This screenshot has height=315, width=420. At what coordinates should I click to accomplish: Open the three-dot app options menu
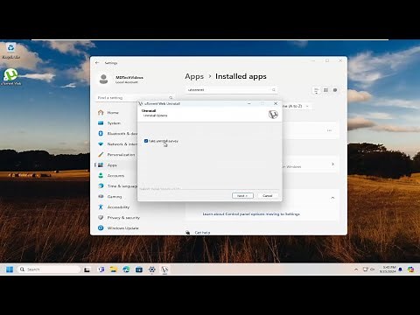point(329,130)
